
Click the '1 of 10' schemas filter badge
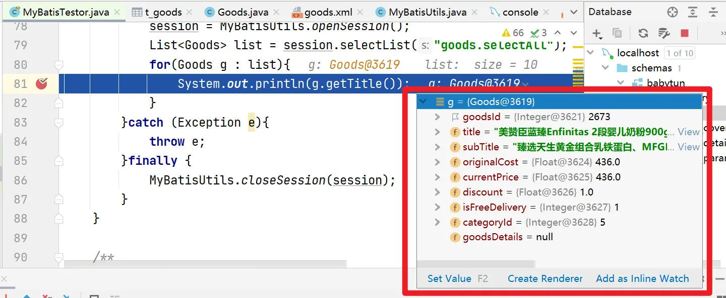click(680, 53)
